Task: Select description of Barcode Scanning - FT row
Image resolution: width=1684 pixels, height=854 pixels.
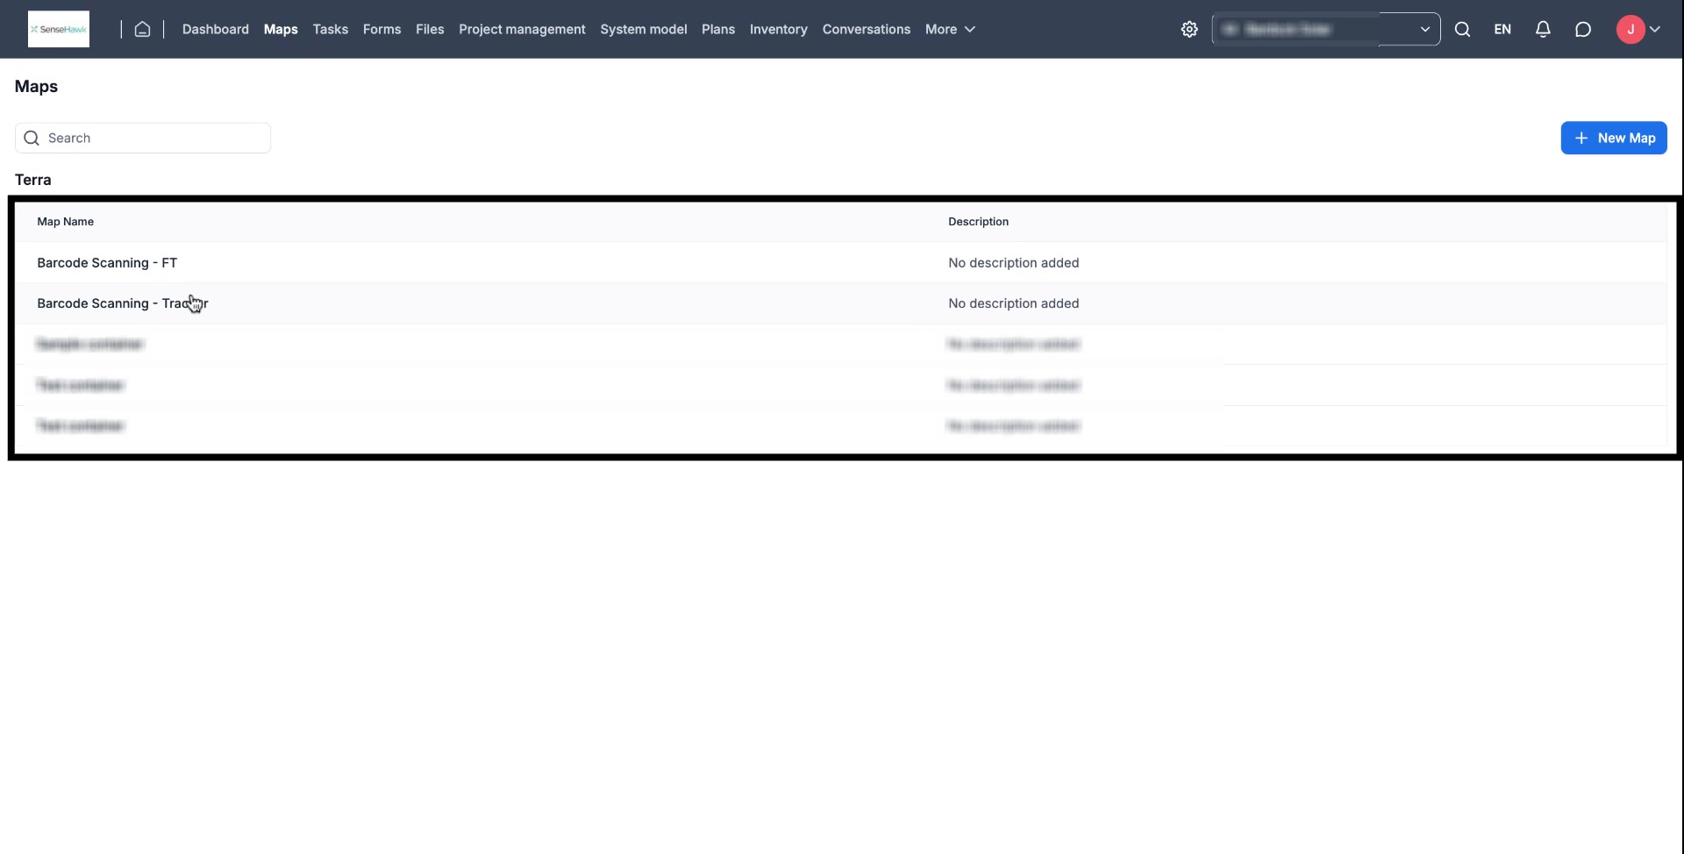Action: click(1014, 262)
